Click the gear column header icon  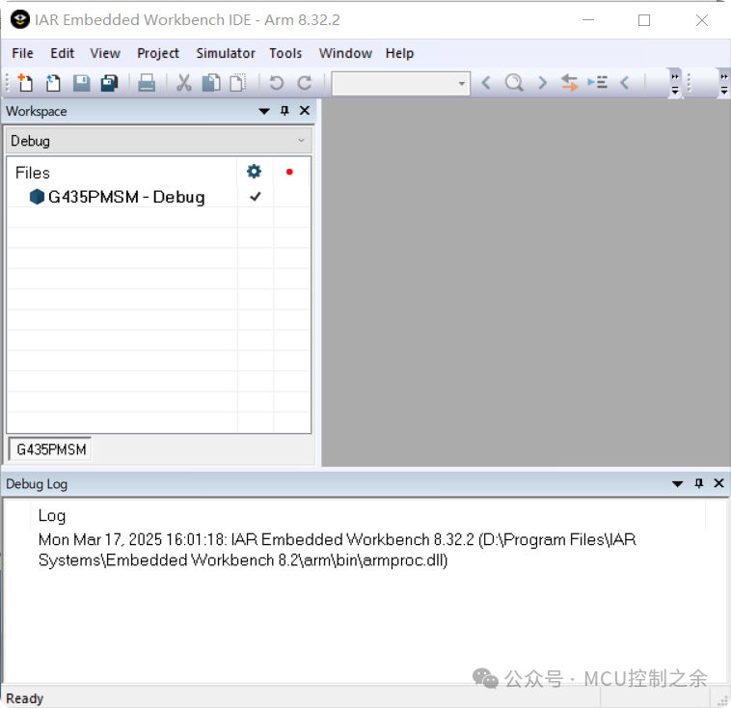point(254,172)
